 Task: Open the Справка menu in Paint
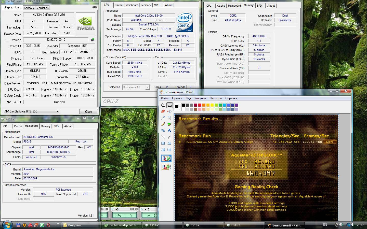pyautogui.click(x=231, y=98)
